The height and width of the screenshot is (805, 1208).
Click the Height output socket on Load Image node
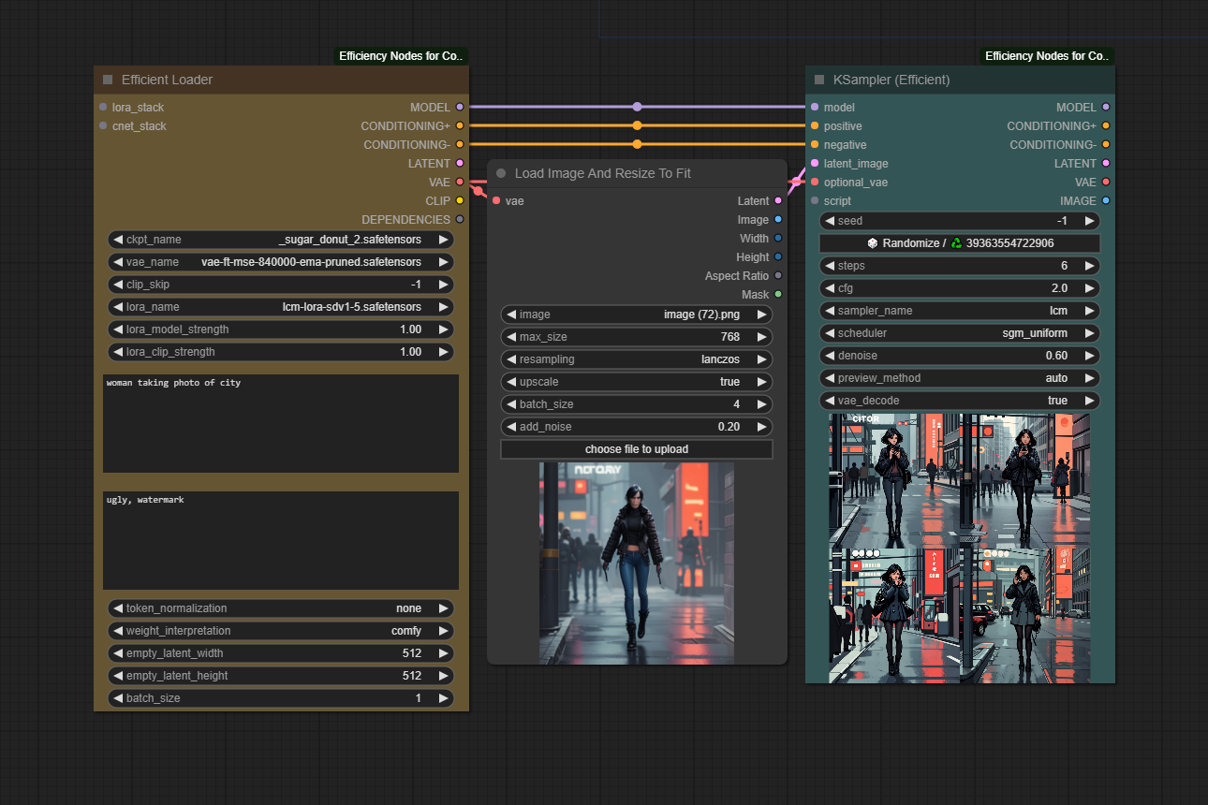(778, 256)
